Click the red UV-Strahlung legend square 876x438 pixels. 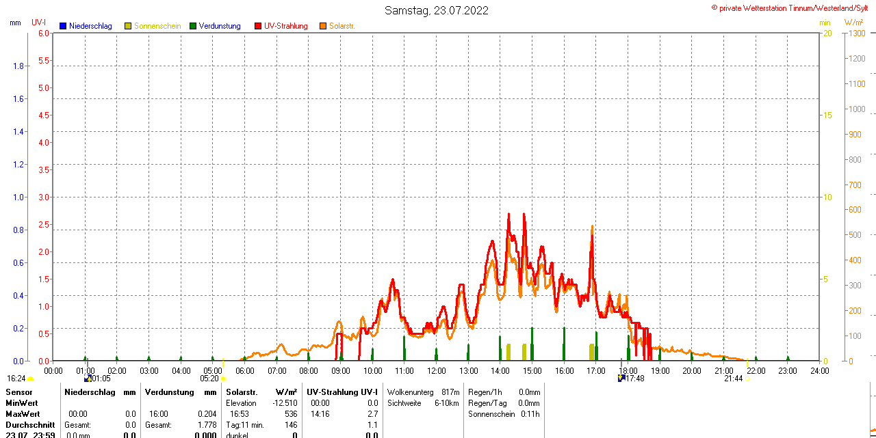tap(258, 26)
